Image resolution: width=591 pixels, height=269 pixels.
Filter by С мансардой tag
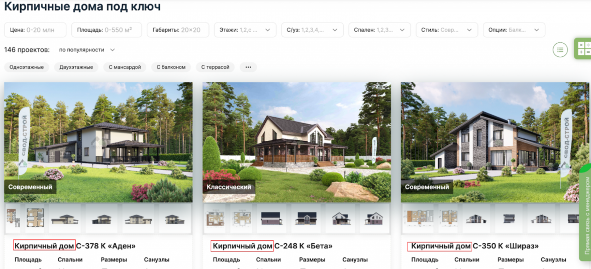tap(125, 67)
